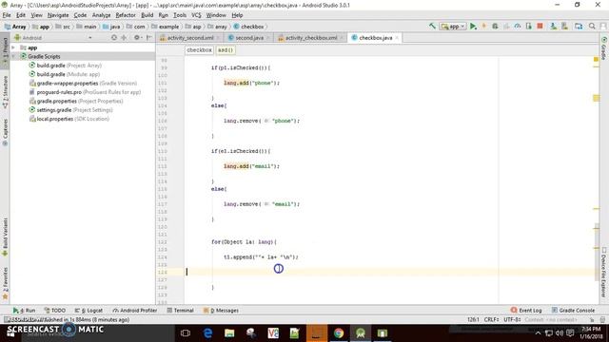Open the Event Log button
The image size is (609, 342).
pyautogui.click(x=526, y=311)
